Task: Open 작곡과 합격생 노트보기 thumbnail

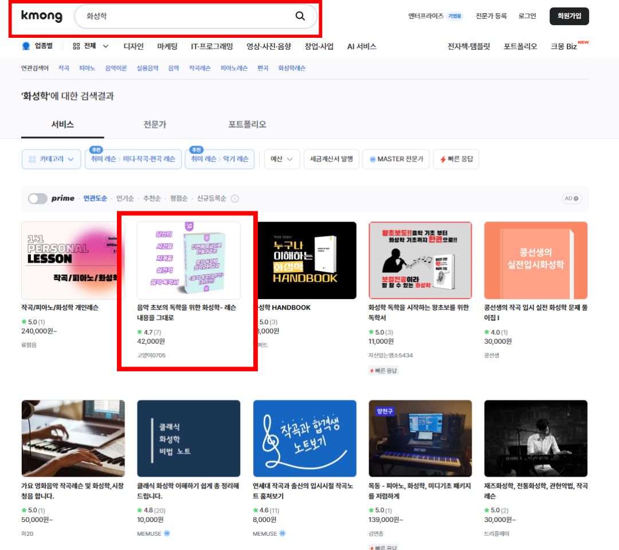Action: [304, 438]
